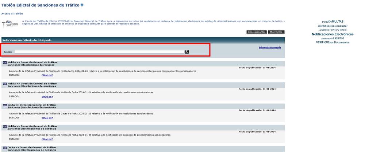
Task: Click the cas icon for Ceuta Notificaciones de denuncia
Action: (x=5, y=148)
